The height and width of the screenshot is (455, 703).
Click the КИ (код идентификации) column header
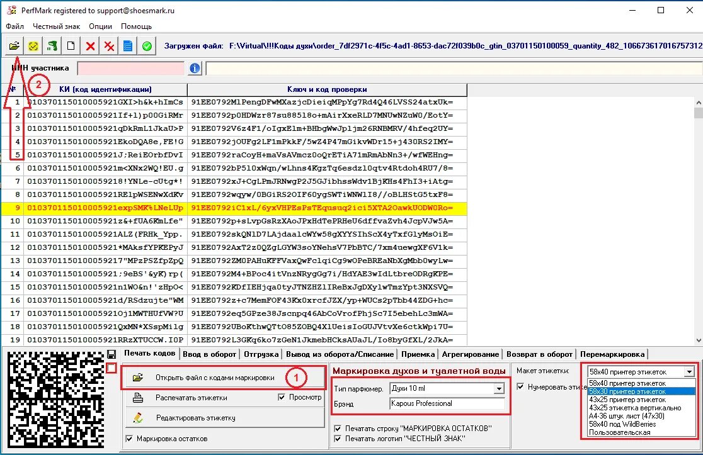click(105, 89)
